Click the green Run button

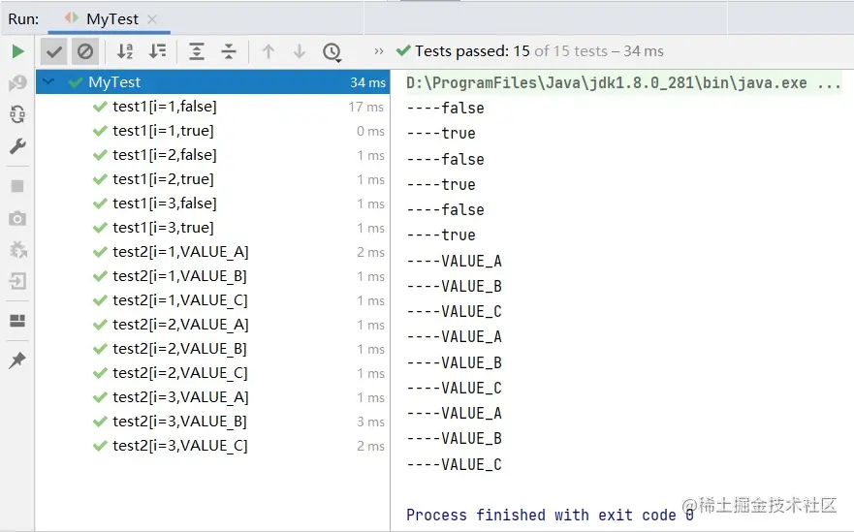click(x=18, y=51)
